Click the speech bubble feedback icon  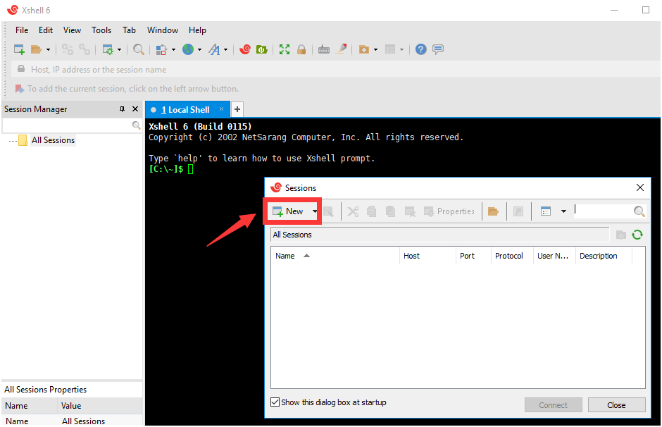click(438, 49)
